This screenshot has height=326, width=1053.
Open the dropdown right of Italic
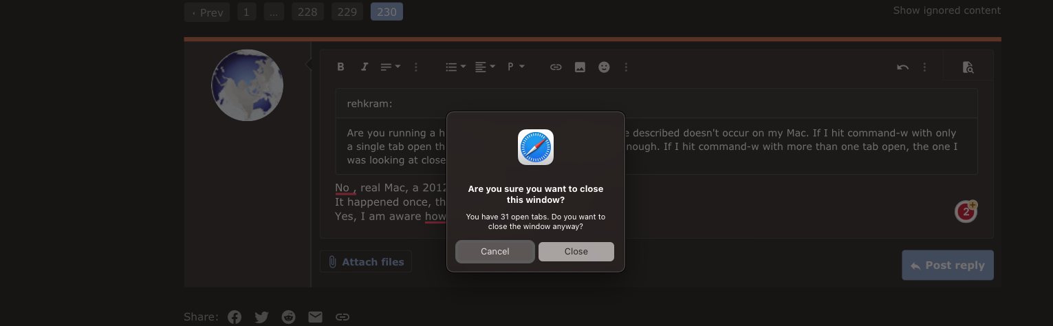[390, 67]
